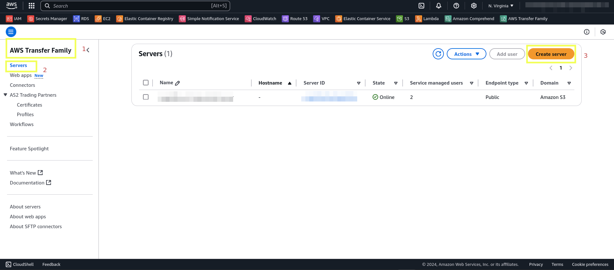Open CloudShell from top bar icon
Screen dimensions: 614x270
421,6
